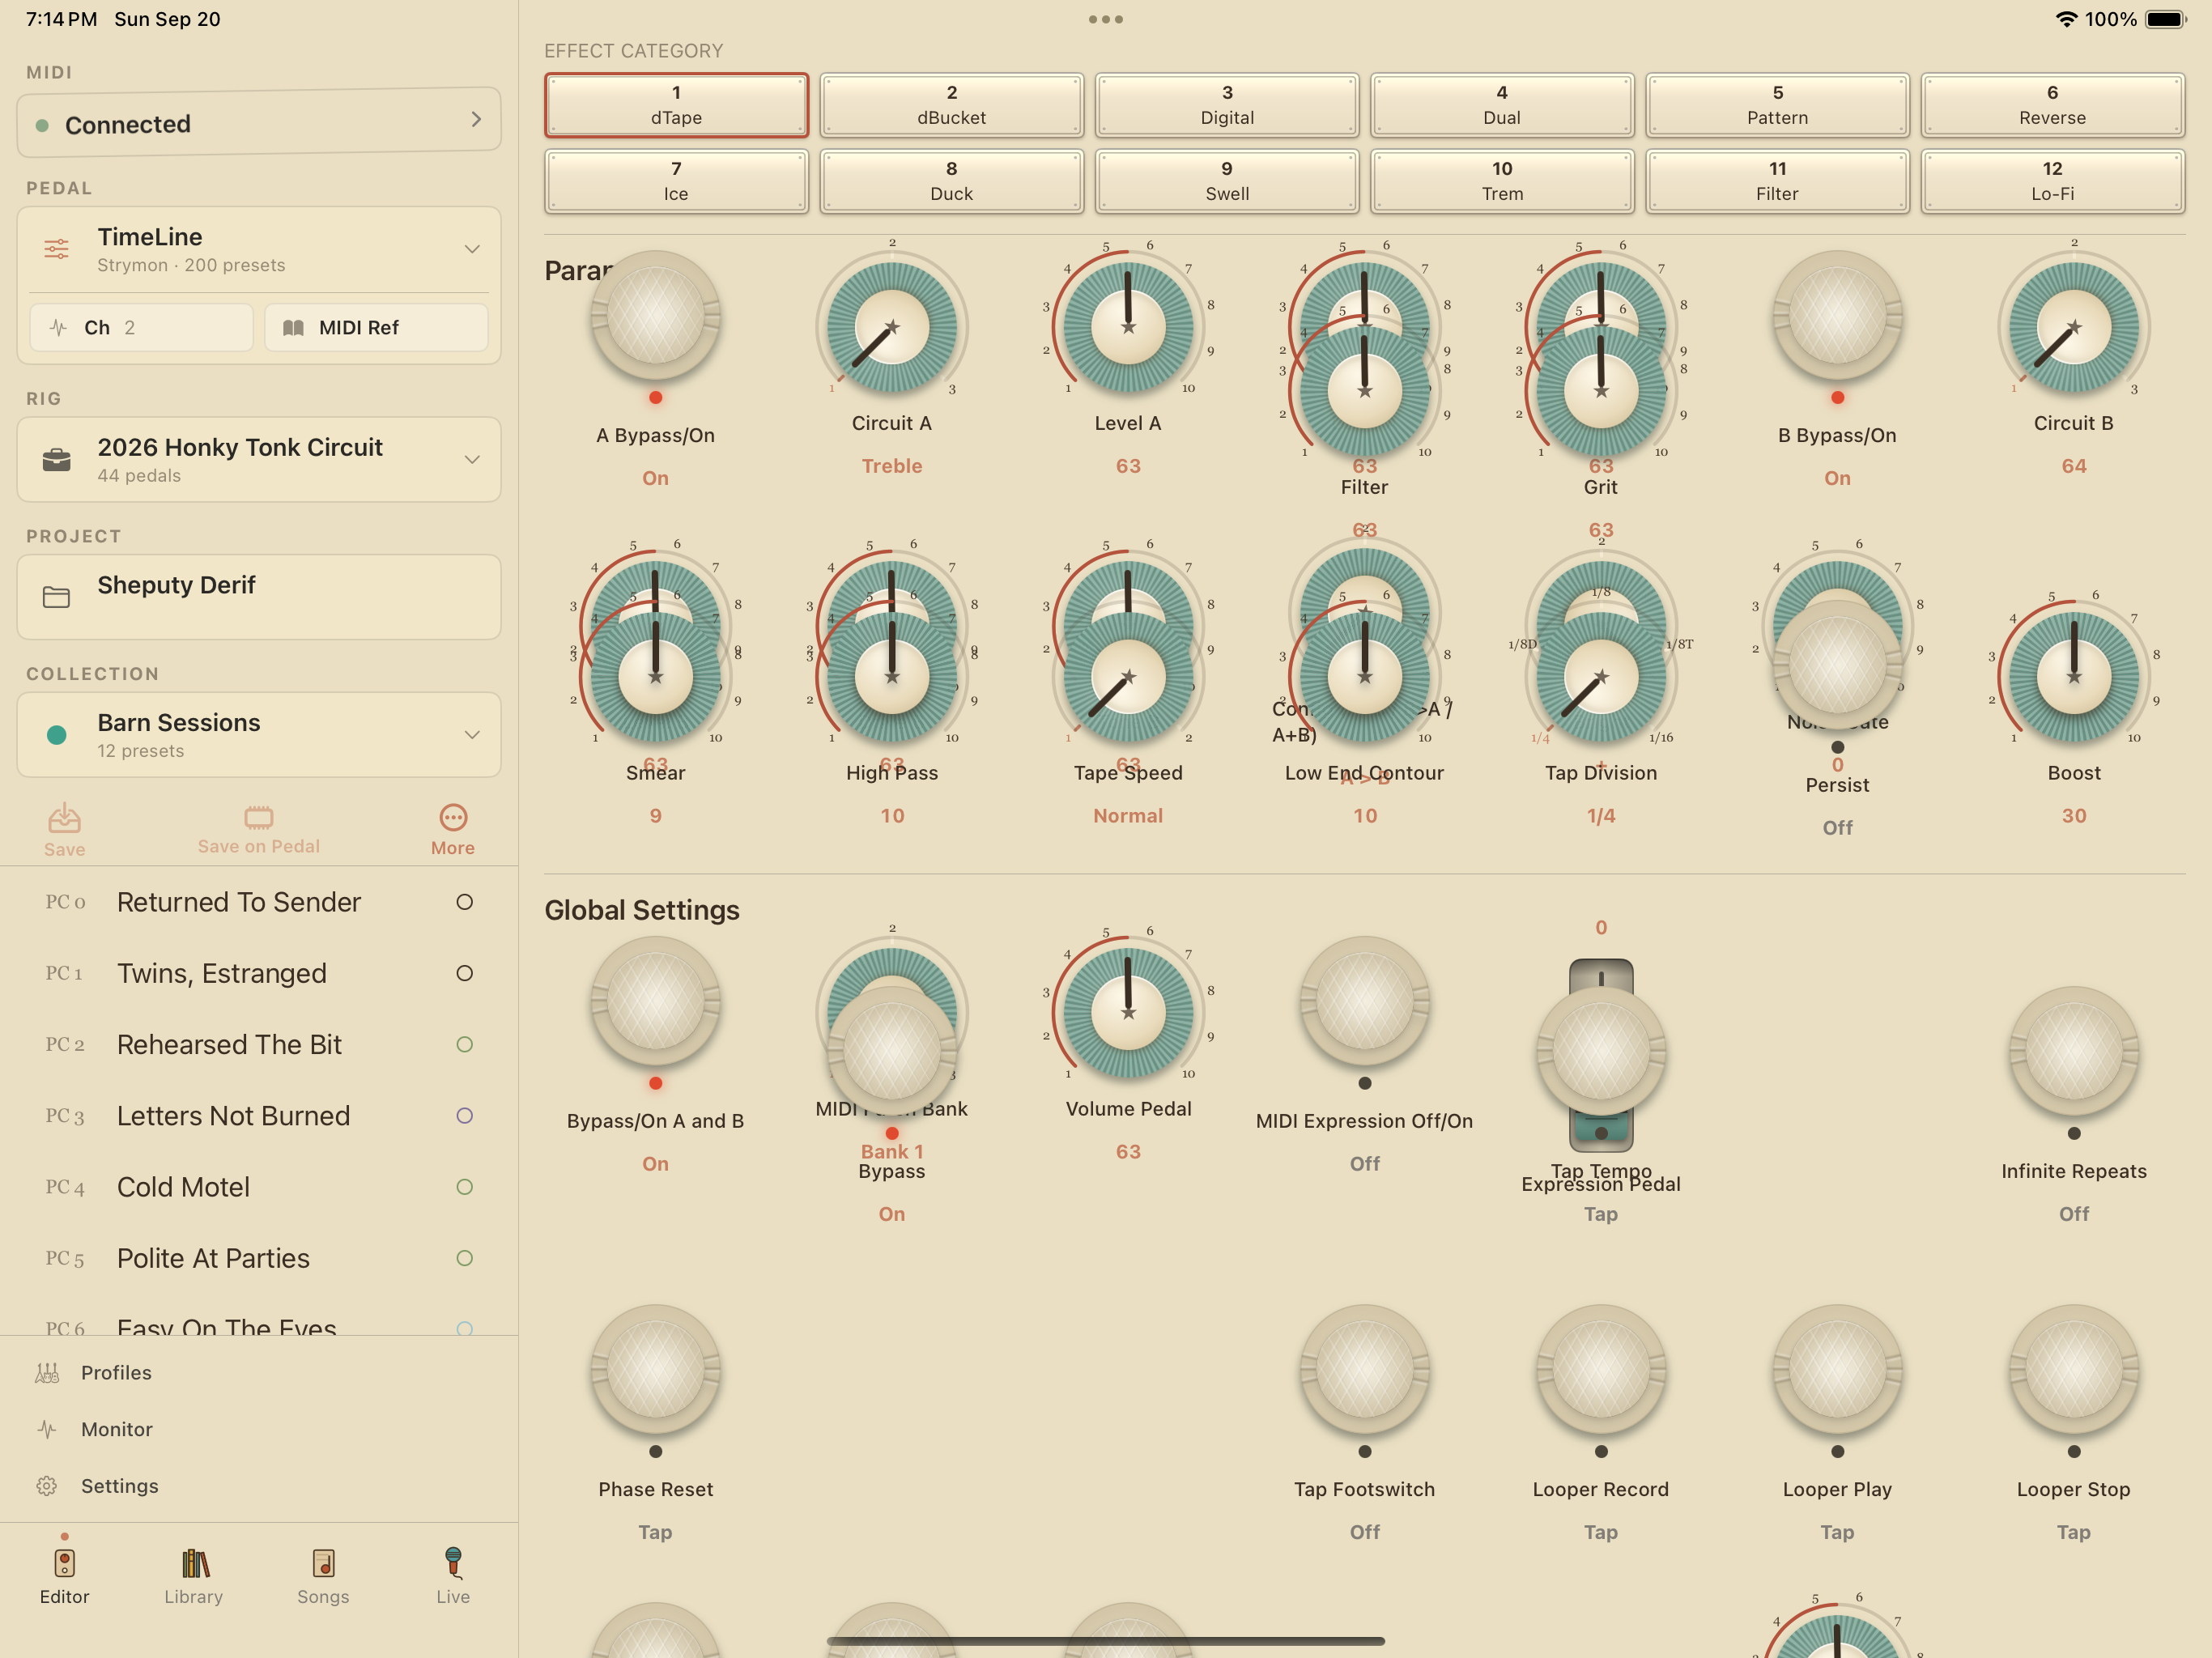Select effect category 6 Reverse
The width and height of the screenshot is (2212, 1658).
point(2053,105)
